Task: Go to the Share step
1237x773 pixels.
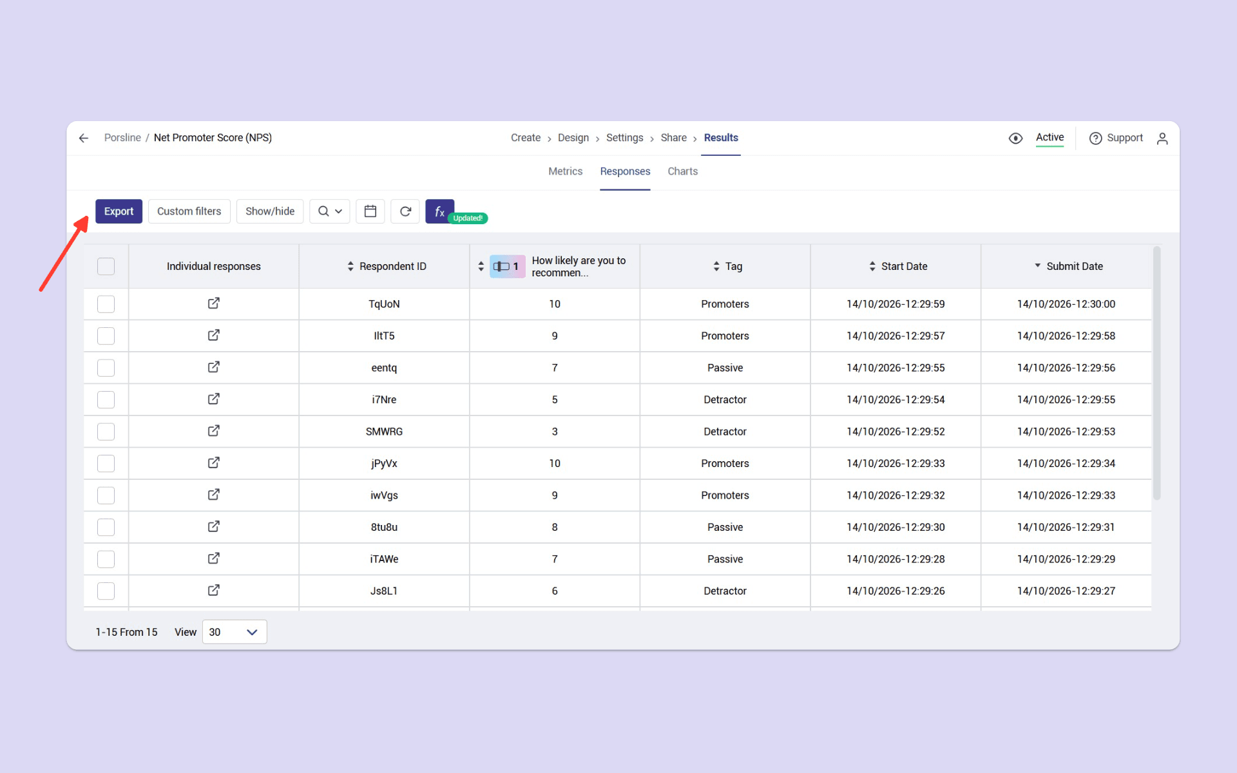Action: pos(673,138)
